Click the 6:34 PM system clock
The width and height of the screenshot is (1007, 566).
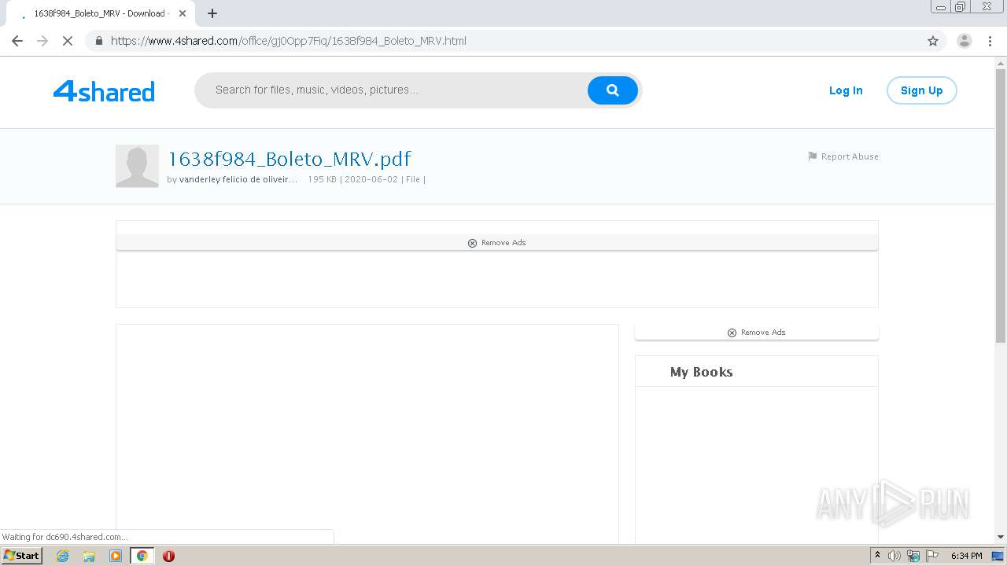[966, 556]
